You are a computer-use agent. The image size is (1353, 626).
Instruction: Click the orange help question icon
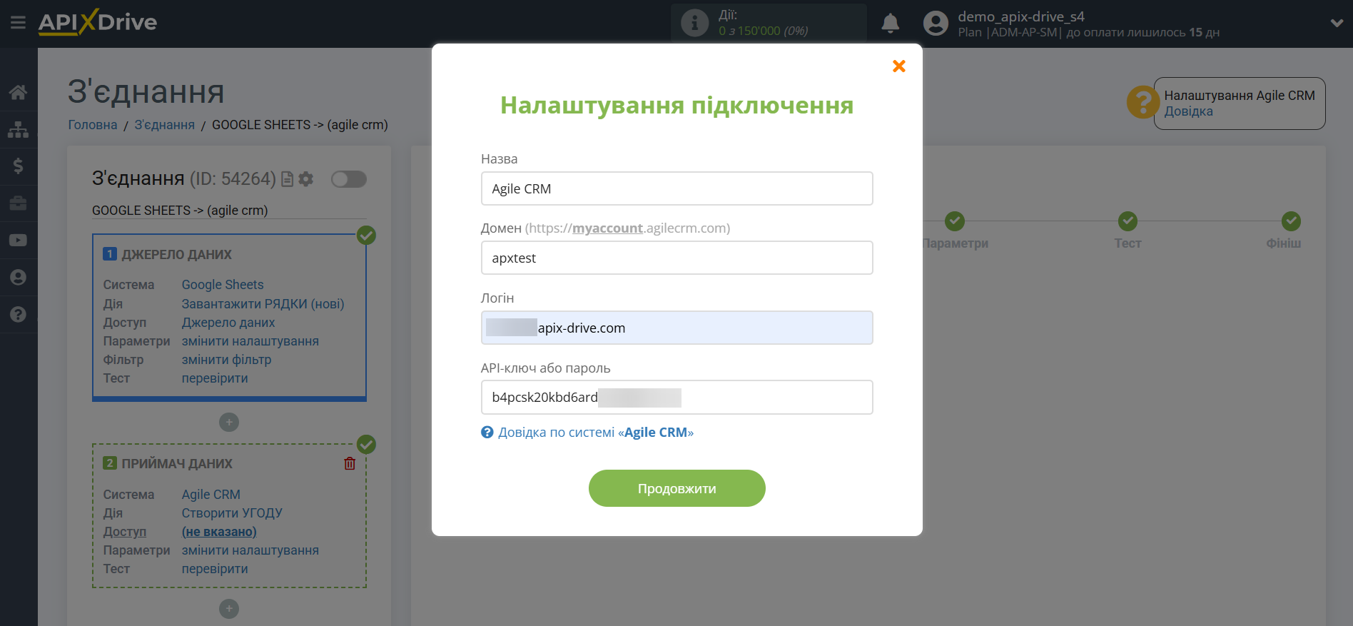1142,103
